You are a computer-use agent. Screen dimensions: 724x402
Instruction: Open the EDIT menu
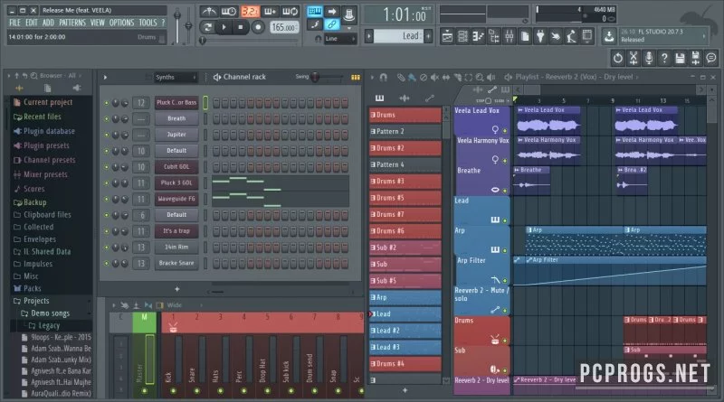tap(32, 23)
